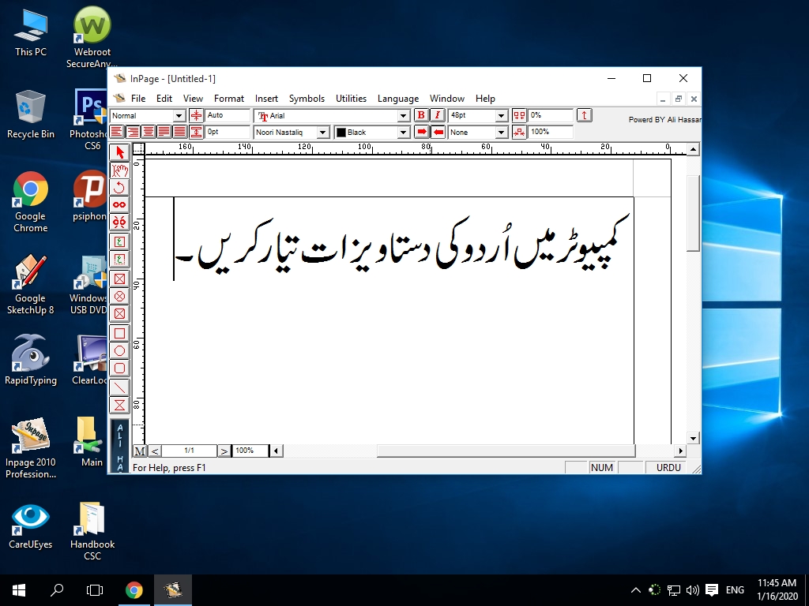Expand the 48pt font size dropdown

(x=501, y=115)
